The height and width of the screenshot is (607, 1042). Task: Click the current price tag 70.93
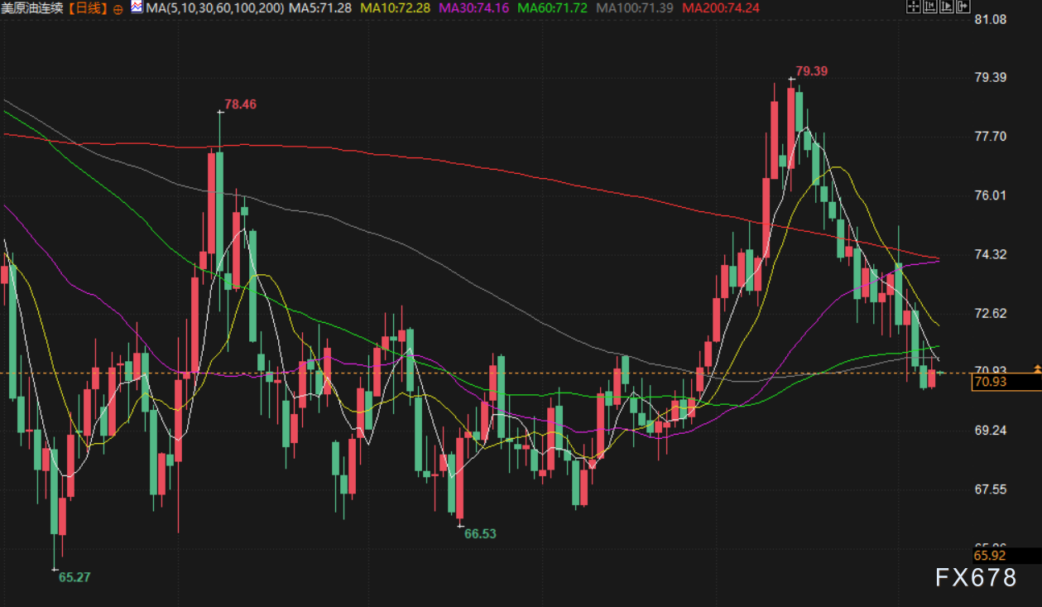[x=991, y=382]
